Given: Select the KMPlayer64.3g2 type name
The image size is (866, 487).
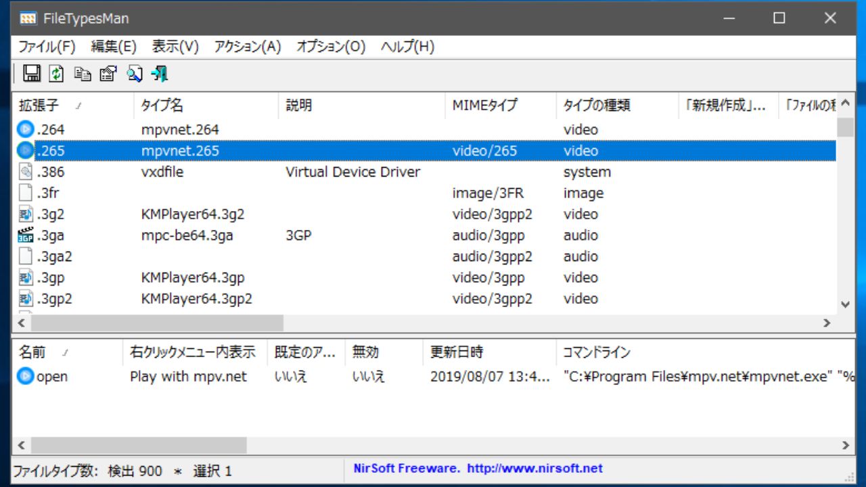Looking at the screenshot, I should [193, 214].
